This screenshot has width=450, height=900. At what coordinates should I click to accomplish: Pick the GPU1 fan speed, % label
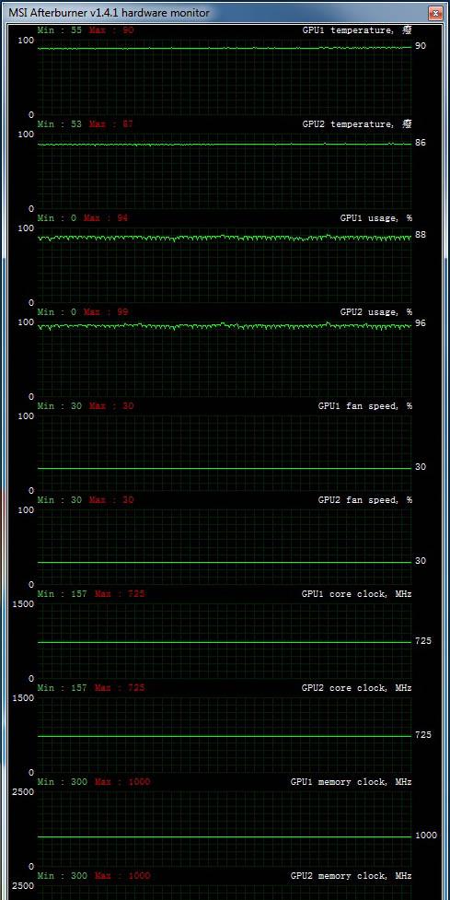point(365,406)
